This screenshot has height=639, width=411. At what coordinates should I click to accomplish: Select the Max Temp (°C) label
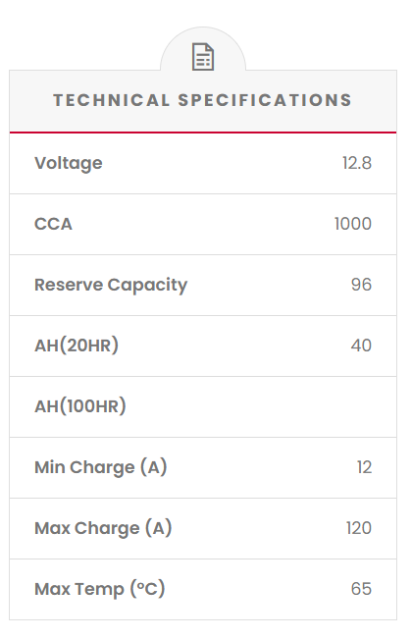click(100, 589)
